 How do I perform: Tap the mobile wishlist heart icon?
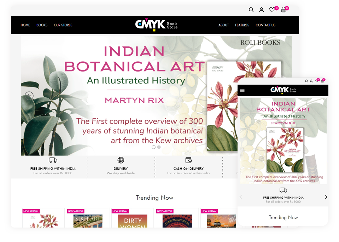(317, 81)
